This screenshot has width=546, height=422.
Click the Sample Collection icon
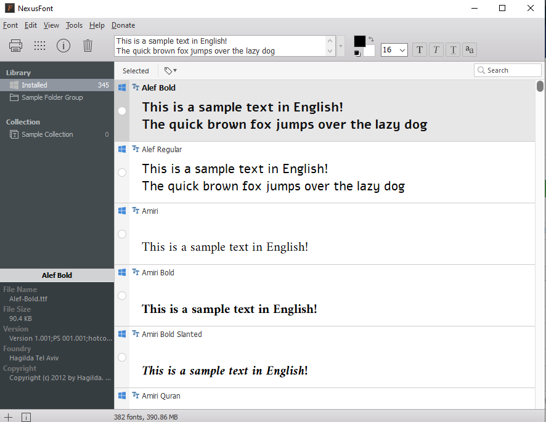pos(14,134)
